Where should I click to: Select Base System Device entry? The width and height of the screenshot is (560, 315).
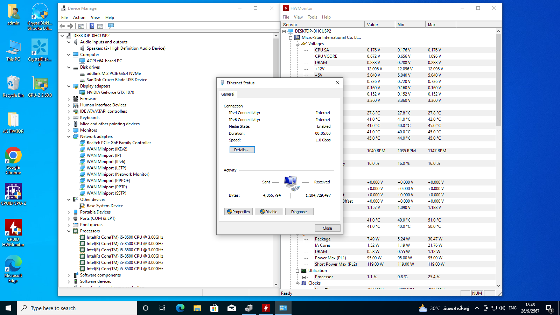[105, 206]
